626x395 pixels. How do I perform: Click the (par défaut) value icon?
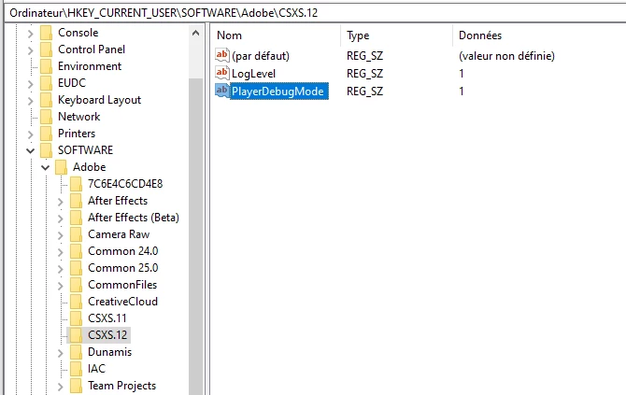point(222,55)
